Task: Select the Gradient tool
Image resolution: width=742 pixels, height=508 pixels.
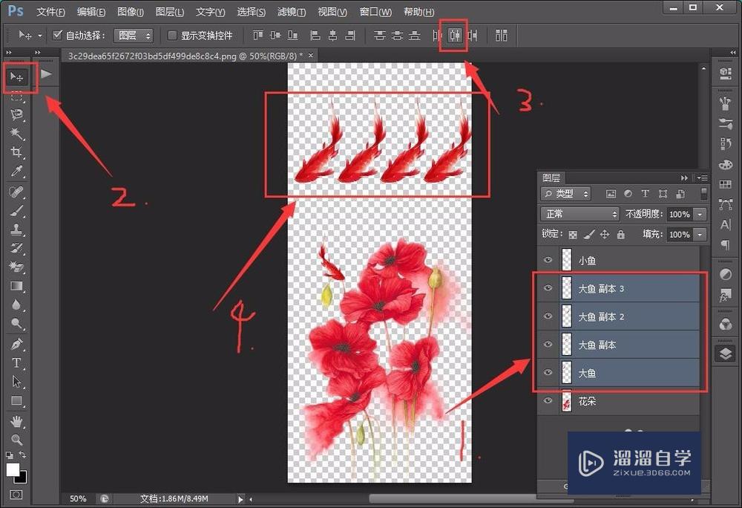Action: 16,286
